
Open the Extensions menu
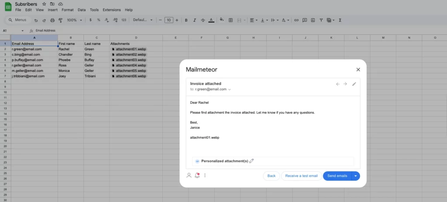112,10
